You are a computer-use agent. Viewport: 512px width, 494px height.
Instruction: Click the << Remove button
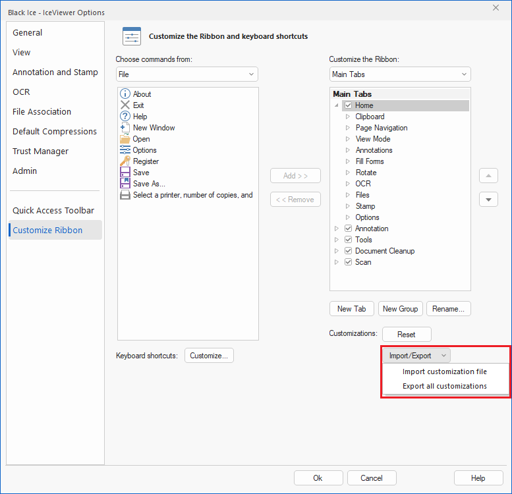(295, 200)
